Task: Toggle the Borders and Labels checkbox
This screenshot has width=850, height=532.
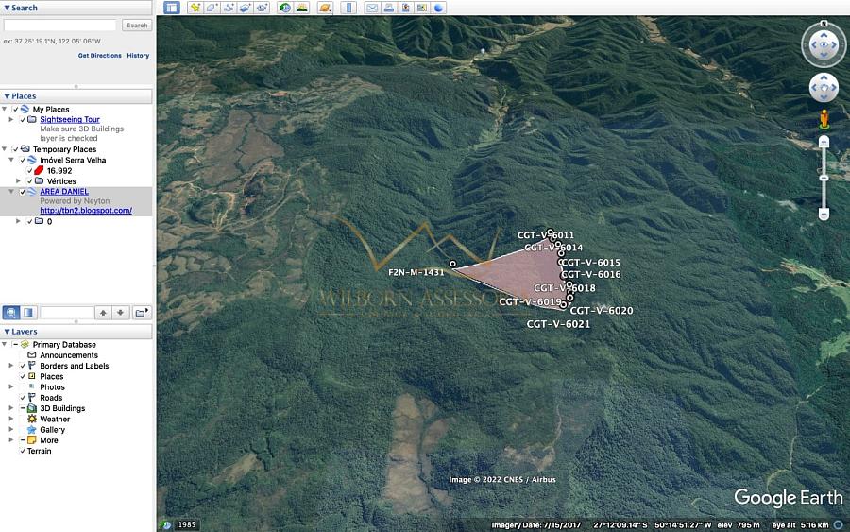Action: (23, 366)
